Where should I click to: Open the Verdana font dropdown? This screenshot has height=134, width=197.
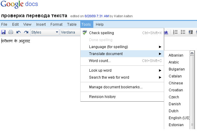[x=70, y=32]
